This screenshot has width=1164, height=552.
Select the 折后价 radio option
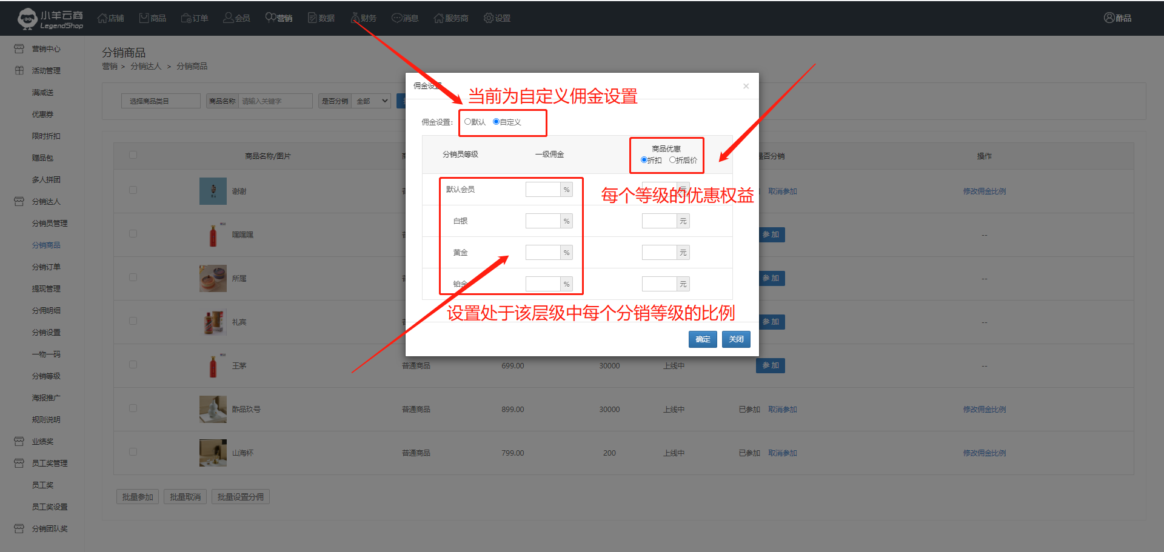pos(672,160)
